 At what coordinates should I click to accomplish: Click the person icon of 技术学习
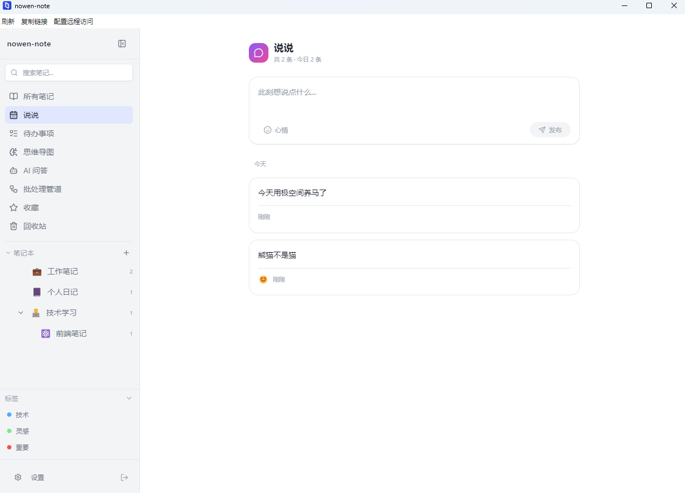[36, 313]
